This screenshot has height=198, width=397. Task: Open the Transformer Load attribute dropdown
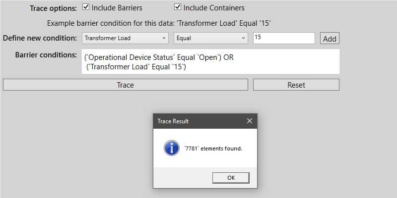pos(125,38)
